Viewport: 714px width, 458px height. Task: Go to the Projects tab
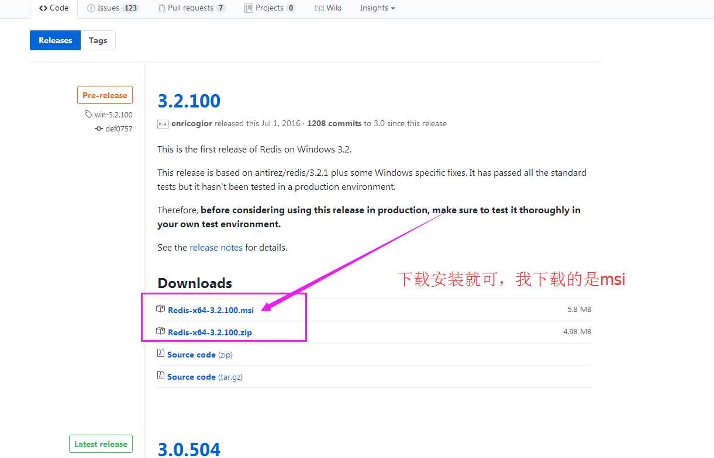tap(270, 8)
